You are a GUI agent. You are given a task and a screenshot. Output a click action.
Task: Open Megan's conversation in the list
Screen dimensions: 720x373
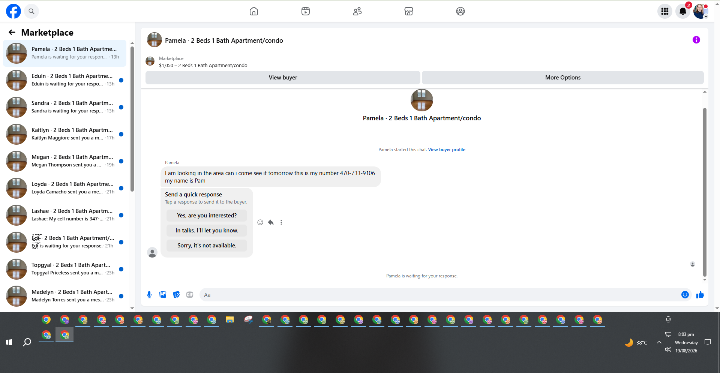click(65, 161)
